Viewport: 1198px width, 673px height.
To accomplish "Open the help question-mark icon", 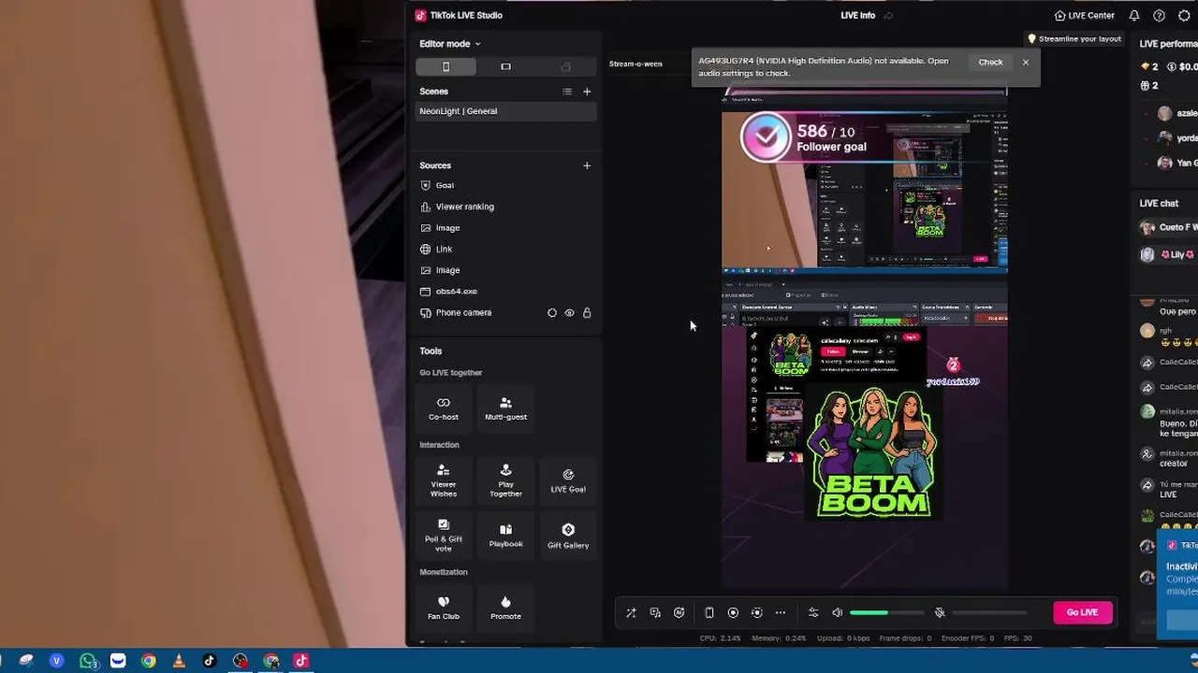I will [1159, 15].
